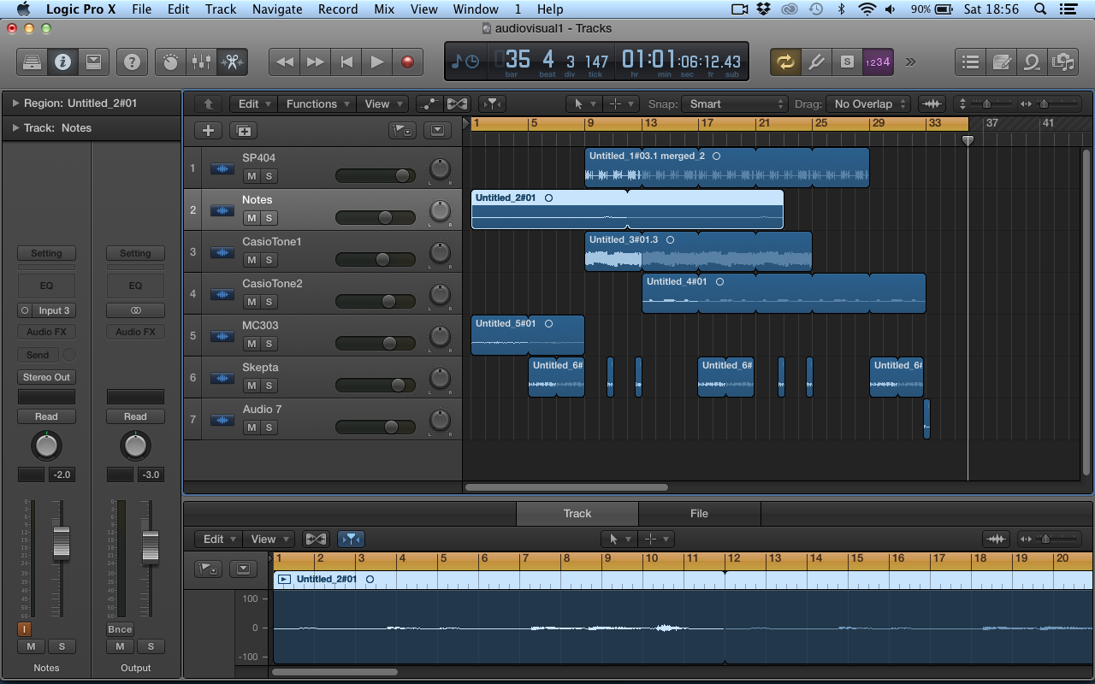Image resolution: width=1095 pixels, height=684 pixels.
Task: Click the Bnce bounce button
Action: click(120, 629)
